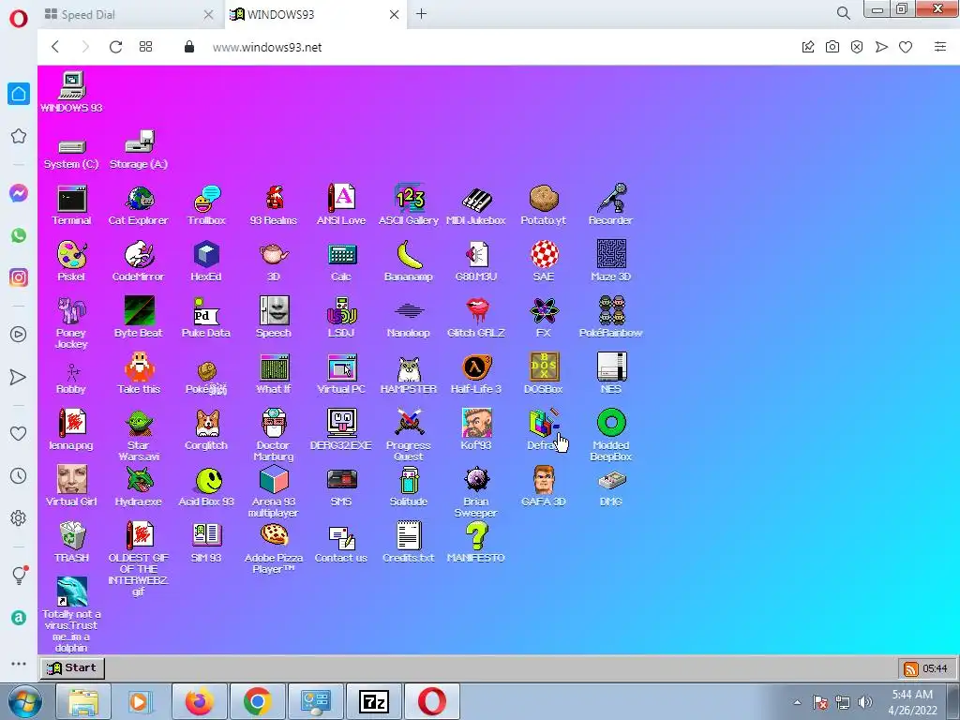Open ASCII Gallery icon

pos(409,205)
